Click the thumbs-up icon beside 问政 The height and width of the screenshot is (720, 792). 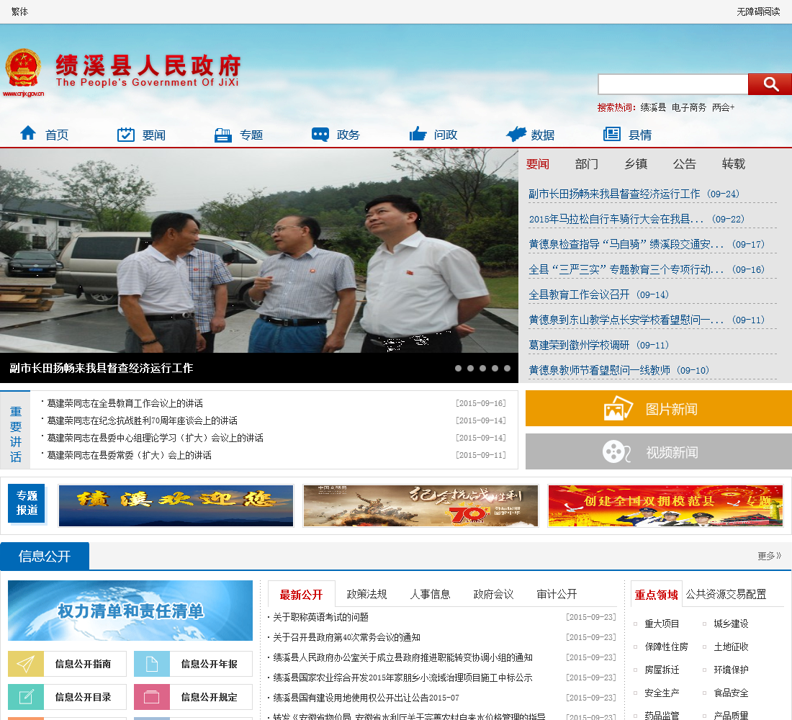click(x=418, y=134)
